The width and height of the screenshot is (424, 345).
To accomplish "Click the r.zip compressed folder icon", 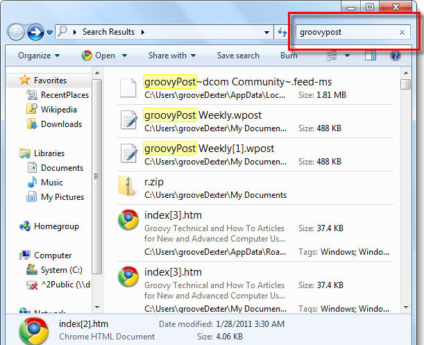I will [x=126, y=186].
